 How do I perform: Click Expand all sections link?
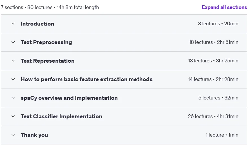224,7
